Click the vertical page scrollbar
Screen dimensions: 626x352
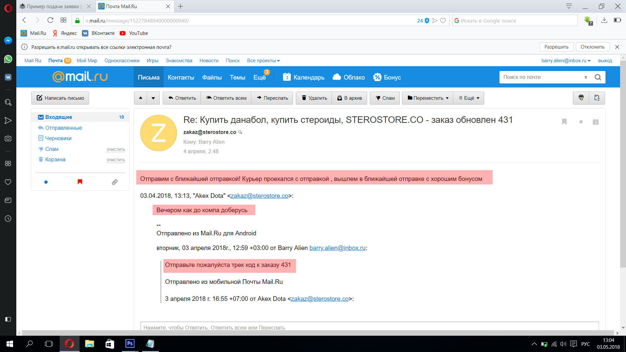click(x=623, y=163)
